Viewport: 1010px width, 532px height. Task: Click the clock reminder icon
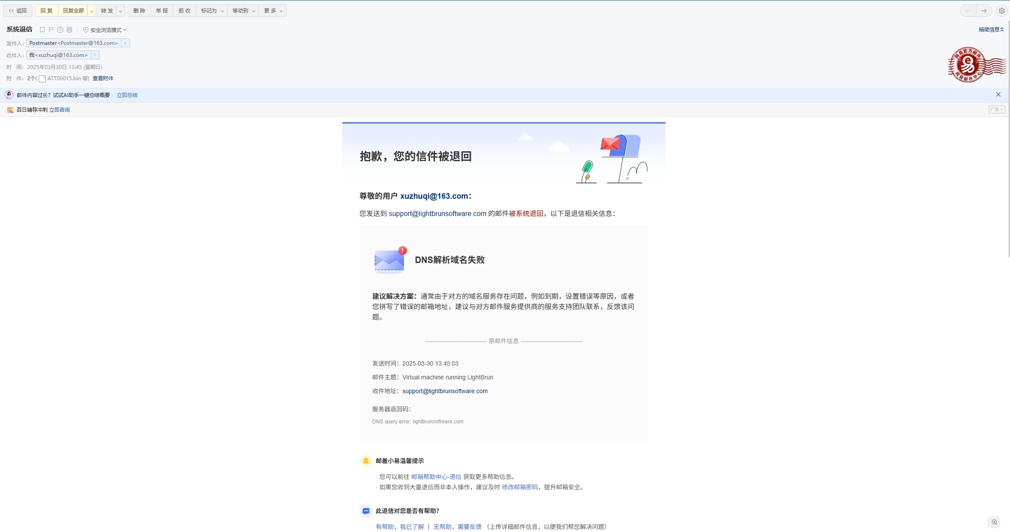click(x=60, y=30)
